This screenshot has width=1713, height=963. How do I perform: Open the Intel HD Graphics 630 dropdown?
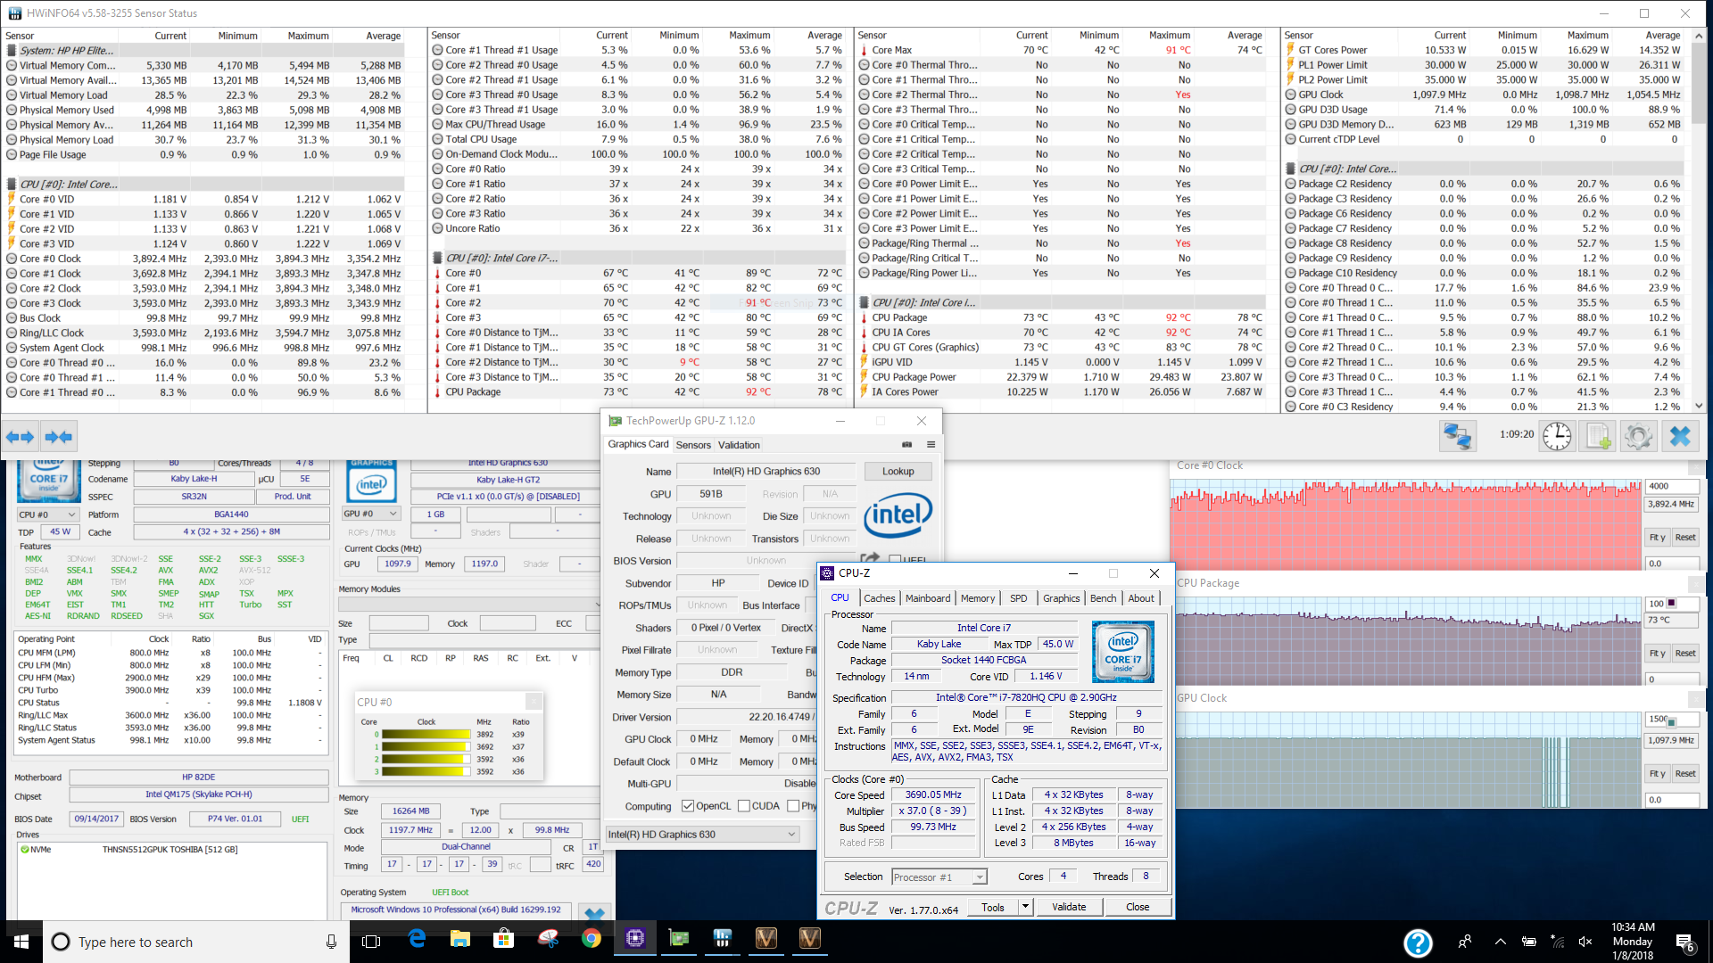790,835
